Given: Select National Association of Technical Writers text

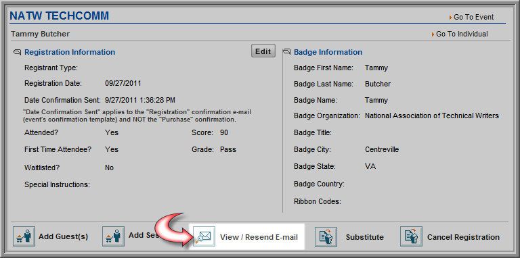Looking at the screenshot, I should tap(432, 115).
